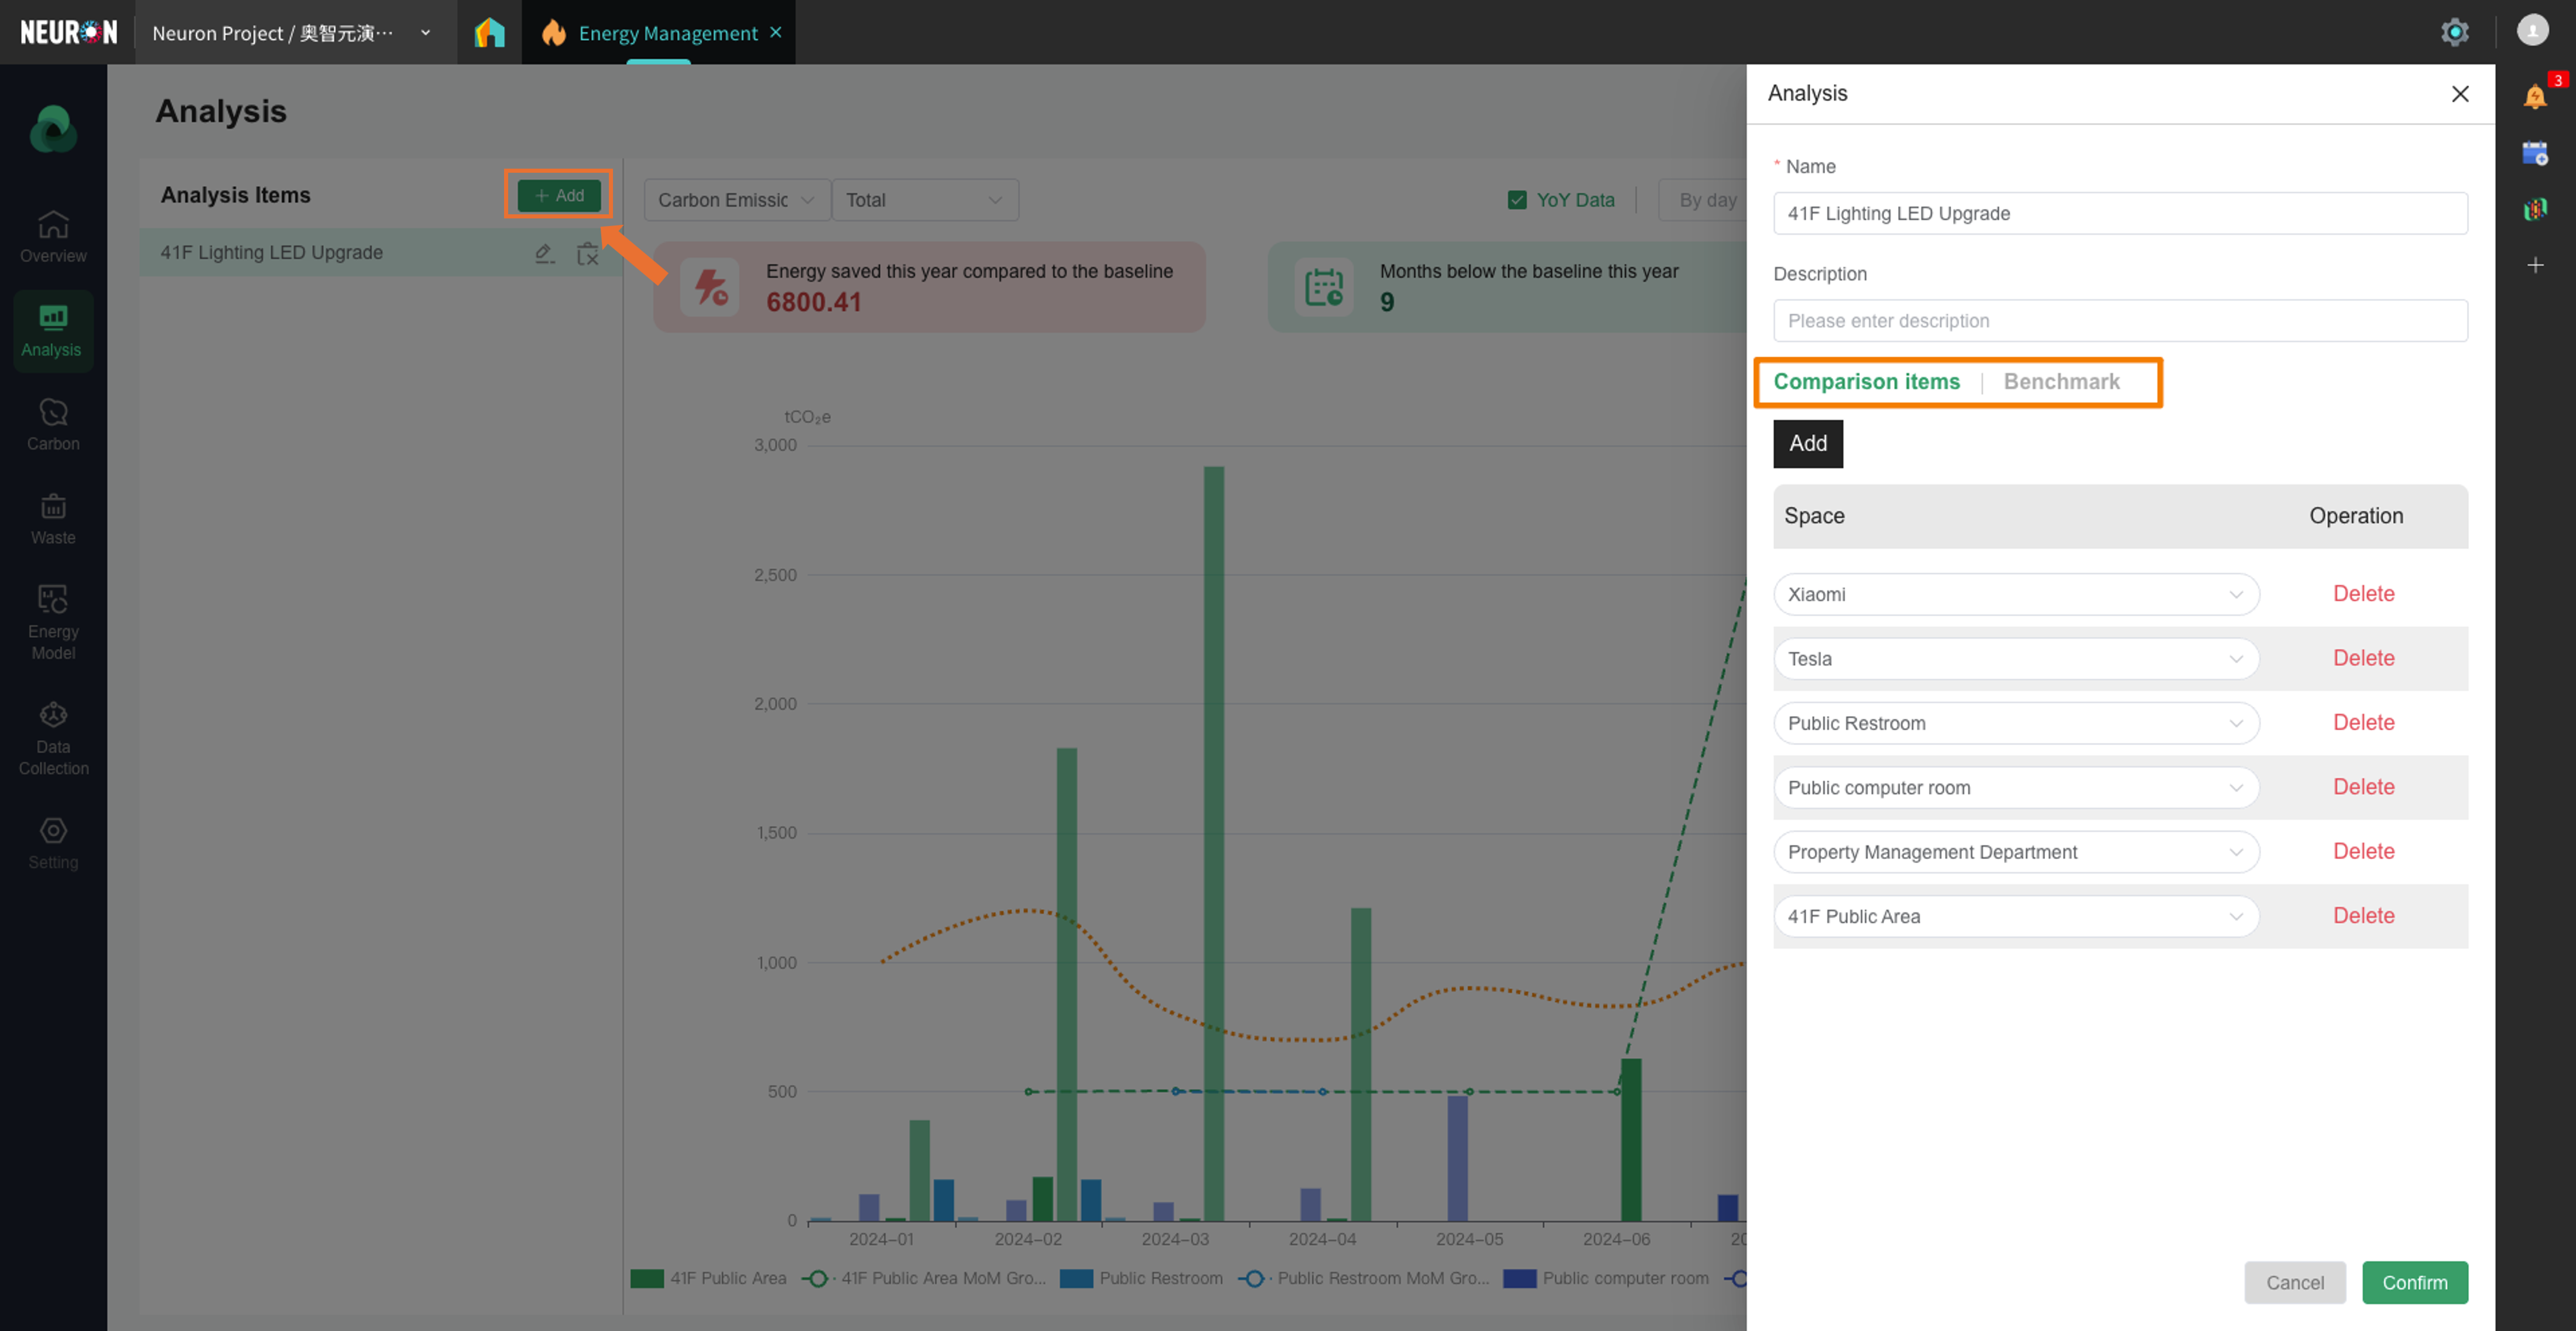
Task: Open the settings gear in top bar
Action: click(x=2454, y=32)
